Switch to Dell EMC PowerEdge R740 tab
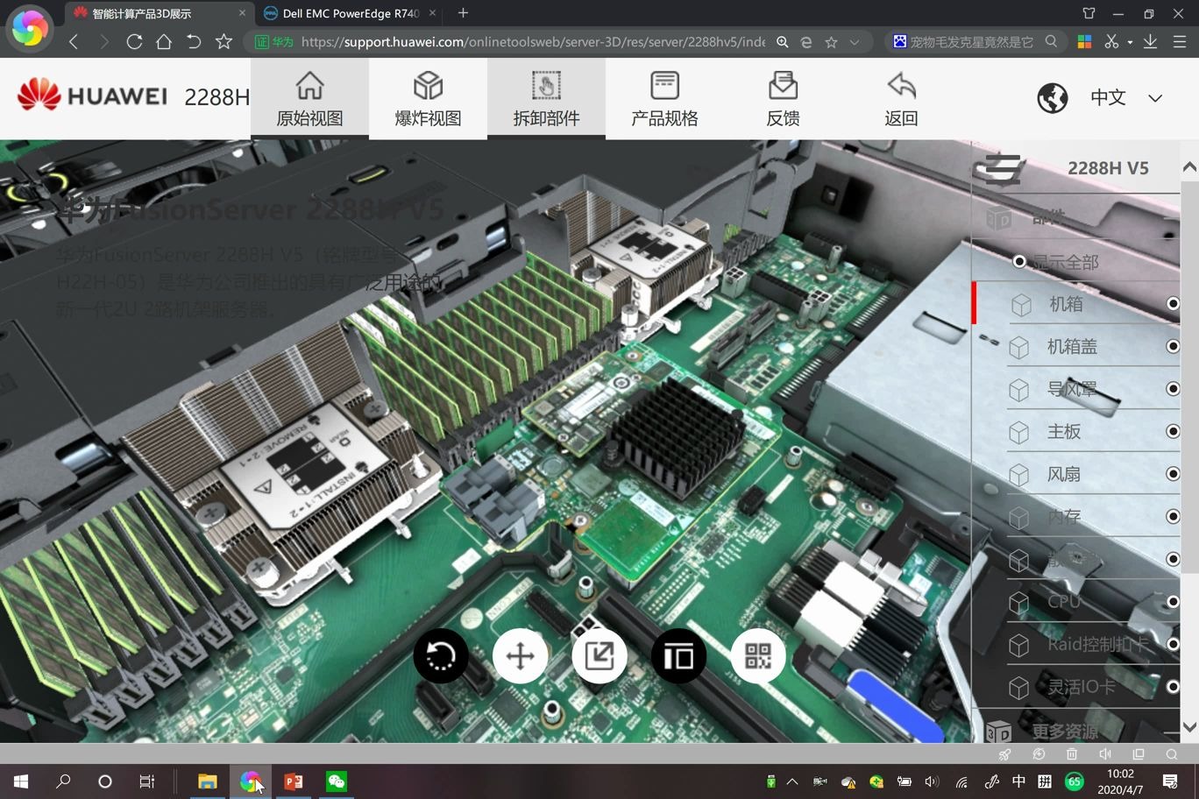Image resolution: width=1199 pixels, height=799 pixels. (x=351, y=13)
